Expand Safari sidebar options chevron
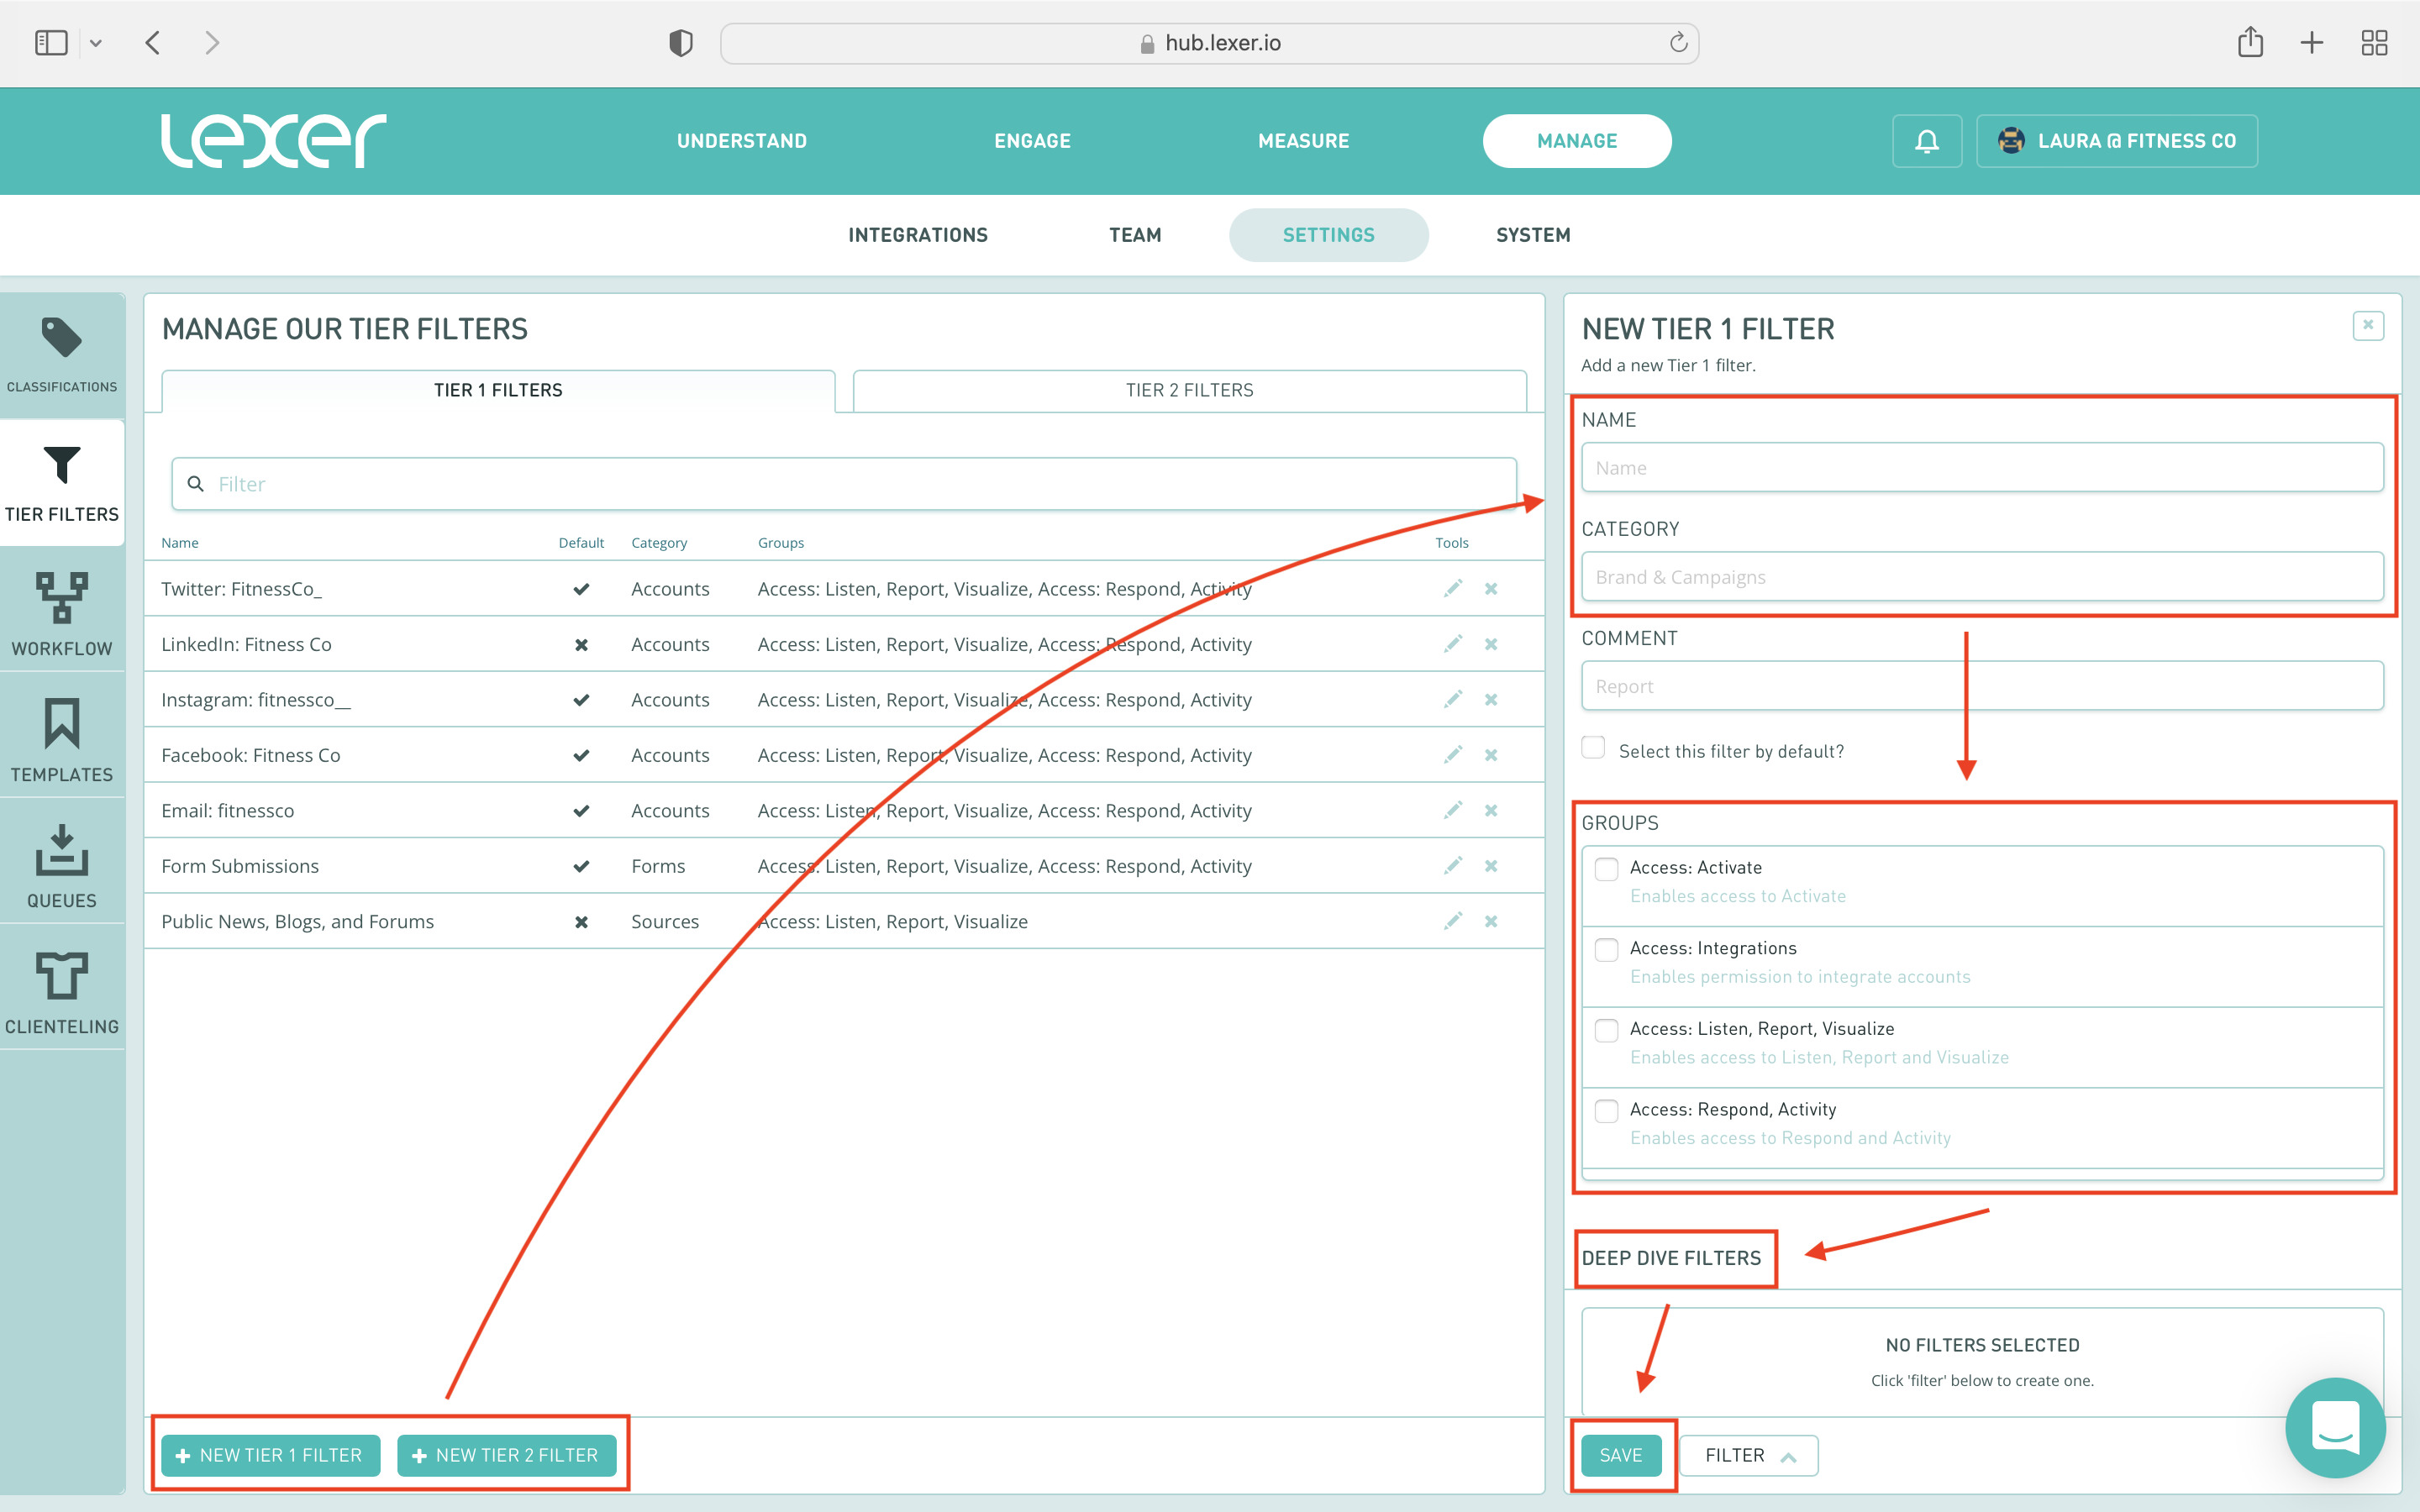The height and width of the screenshot is (1512, 2420). (x=96, y=43)
